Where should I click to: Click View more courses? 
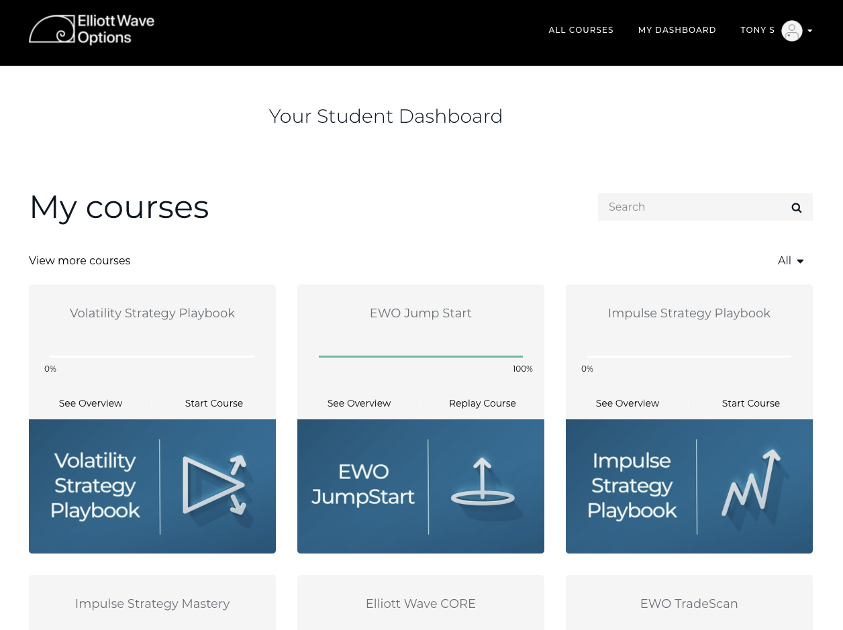pyautogui.click(x=79, y=260)
